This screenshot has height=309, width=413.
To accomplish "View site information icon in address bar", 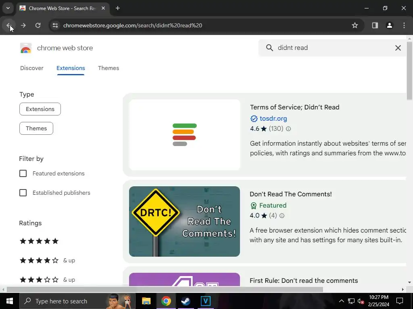I will [55, 25].
